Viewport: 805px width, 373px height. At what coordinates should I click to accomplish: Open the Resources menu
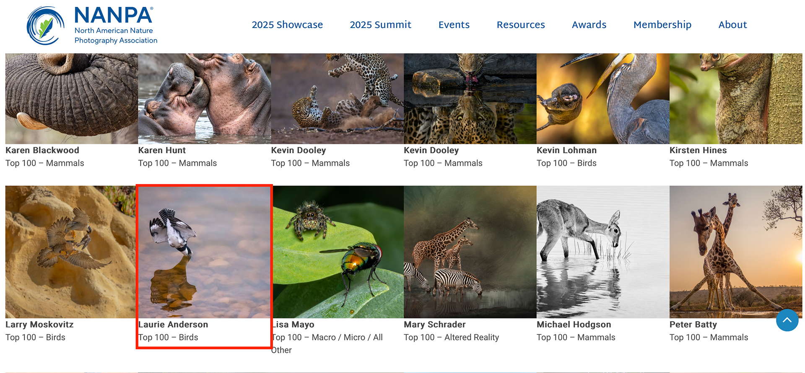(x=521, y=25)
